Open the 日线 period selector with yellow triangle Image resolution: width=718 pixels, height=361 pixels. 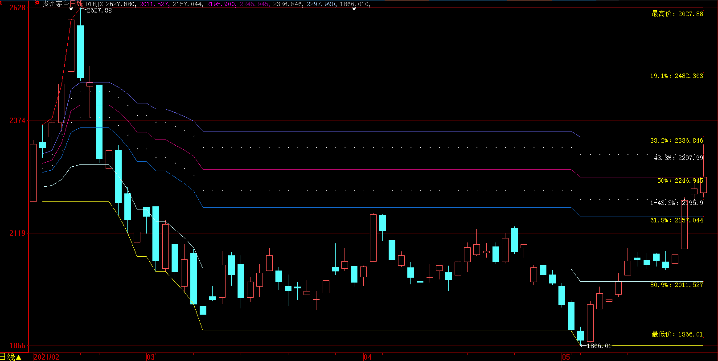[11, 357]
